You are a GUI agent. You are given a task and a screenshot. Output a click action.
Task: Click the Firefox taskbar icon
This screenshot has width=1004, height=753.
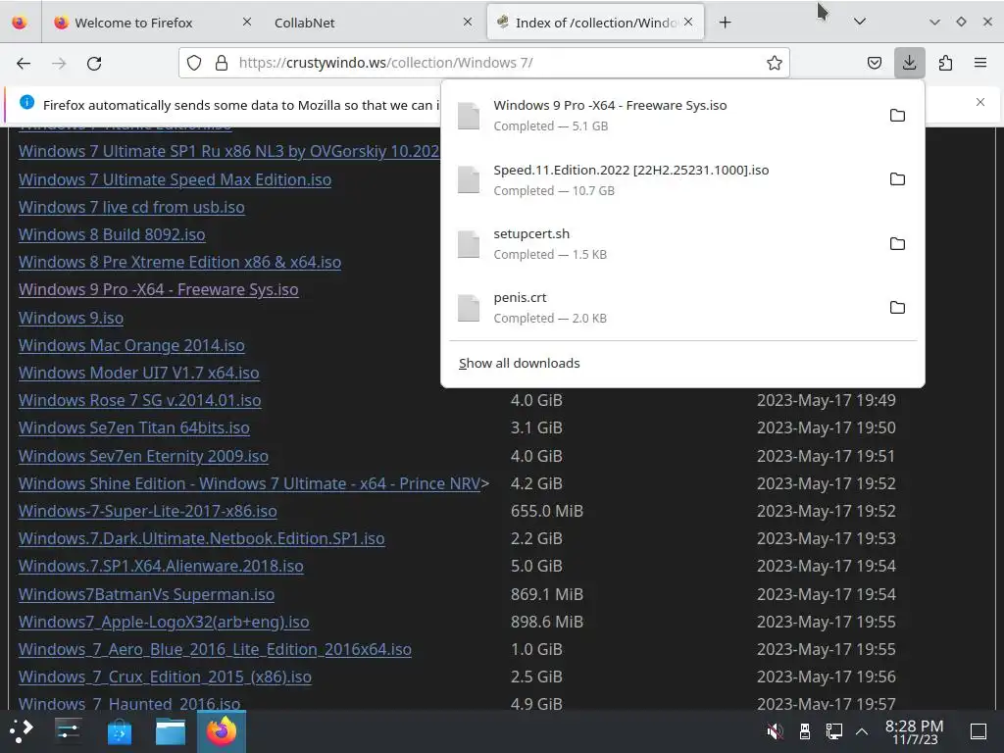coord(221,730)
